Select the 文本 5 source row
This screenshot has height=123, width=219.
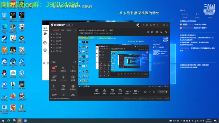64,48
